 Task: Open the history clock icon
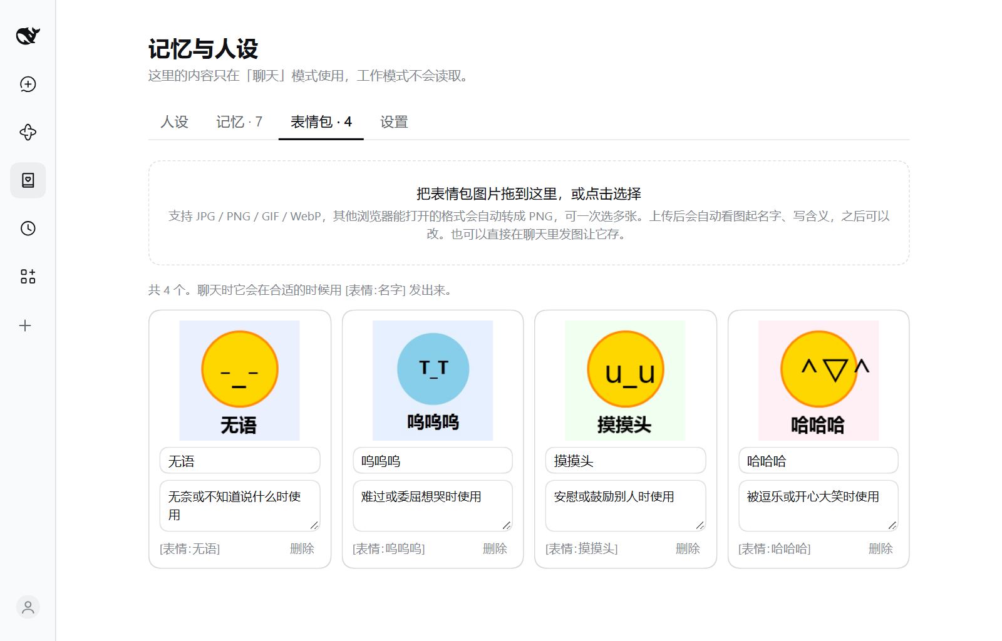(28, 228)
